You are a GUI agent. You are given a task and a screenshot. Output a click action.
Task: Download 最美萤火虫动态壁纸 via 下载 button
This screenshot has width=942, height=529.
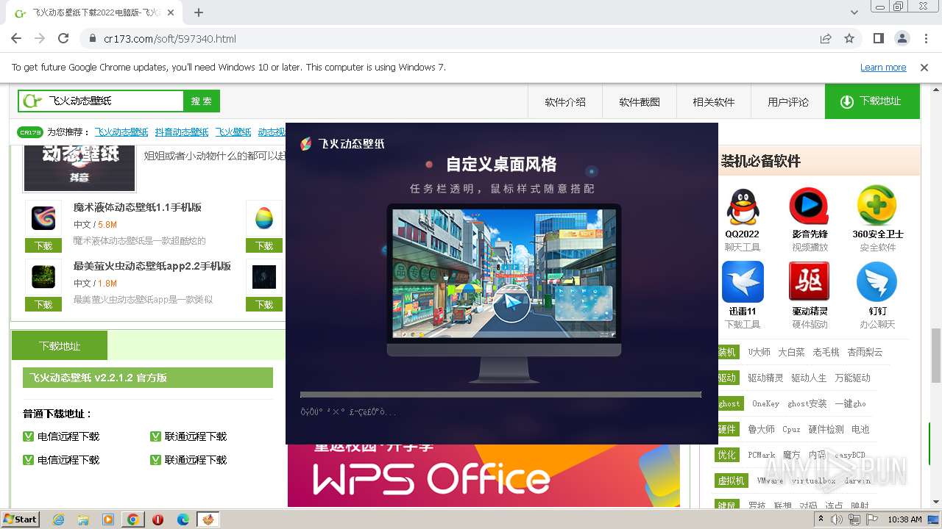point(43,304)
